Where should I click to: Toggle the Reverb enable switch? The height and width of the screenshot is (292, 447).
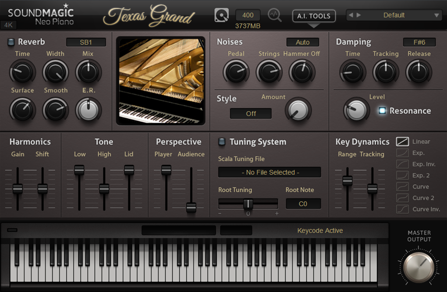[11, 42]
